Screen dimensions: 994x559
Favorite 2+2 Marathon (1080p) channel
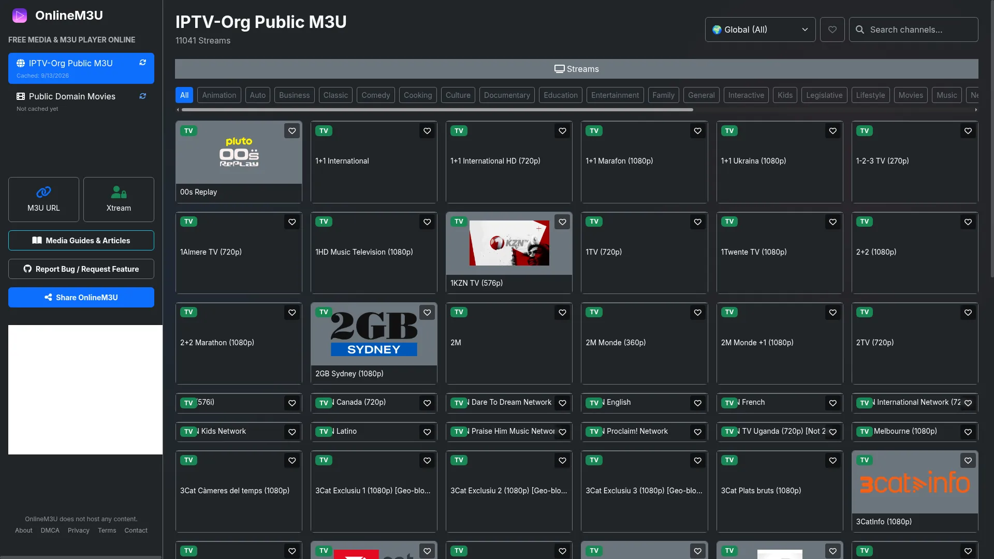point(292,313)
